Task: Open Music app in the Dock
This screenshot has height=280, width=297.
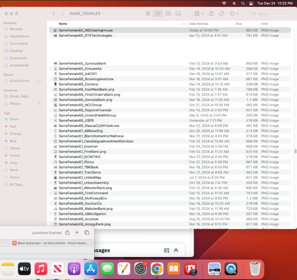Action: click(41, 268)
